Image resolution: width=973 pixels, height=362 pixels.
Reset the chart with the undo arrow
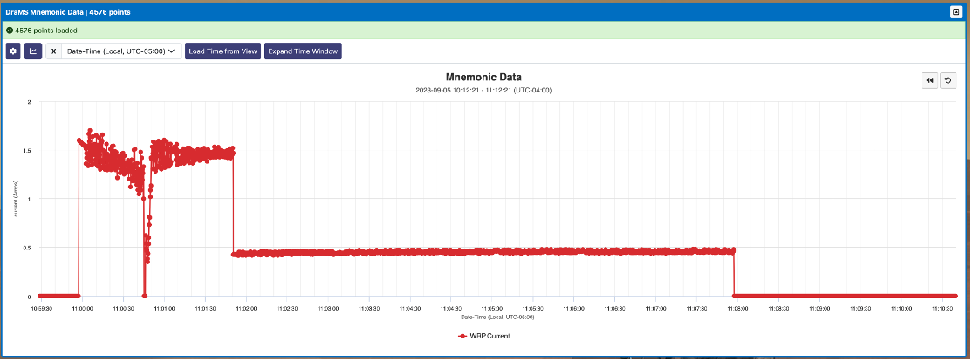(x=949, y=80)
